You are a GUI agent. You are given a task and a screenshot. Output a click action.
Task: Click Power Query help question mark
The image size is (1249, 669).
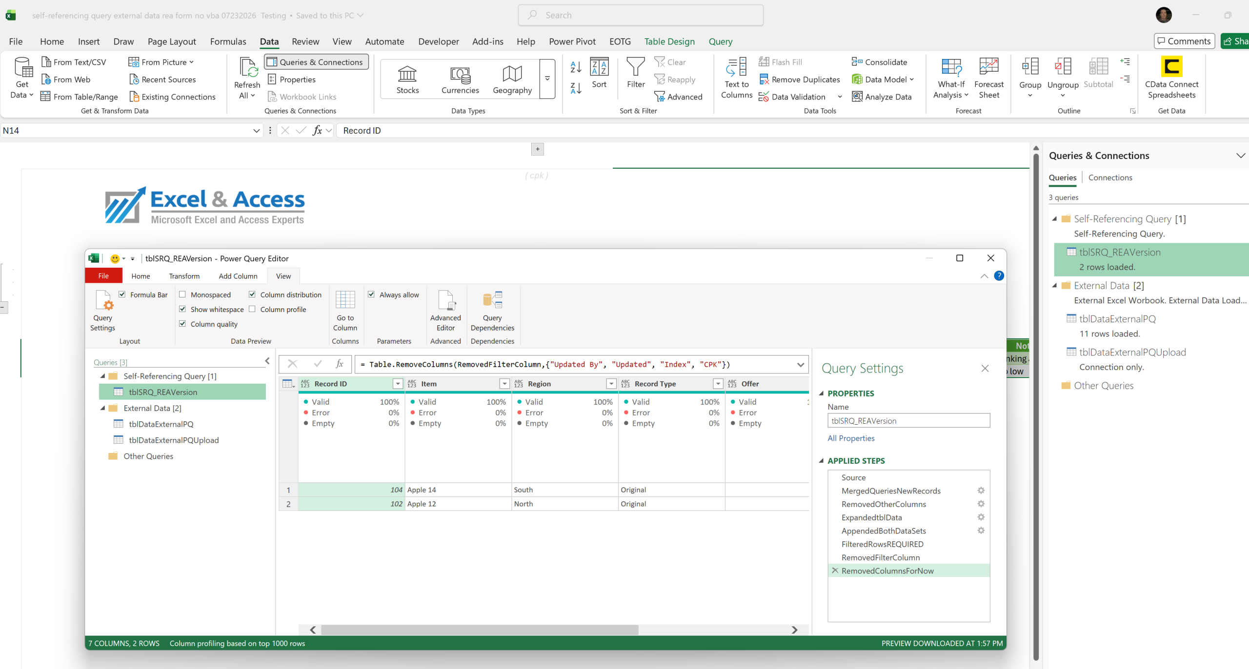(x=999, y=276)
